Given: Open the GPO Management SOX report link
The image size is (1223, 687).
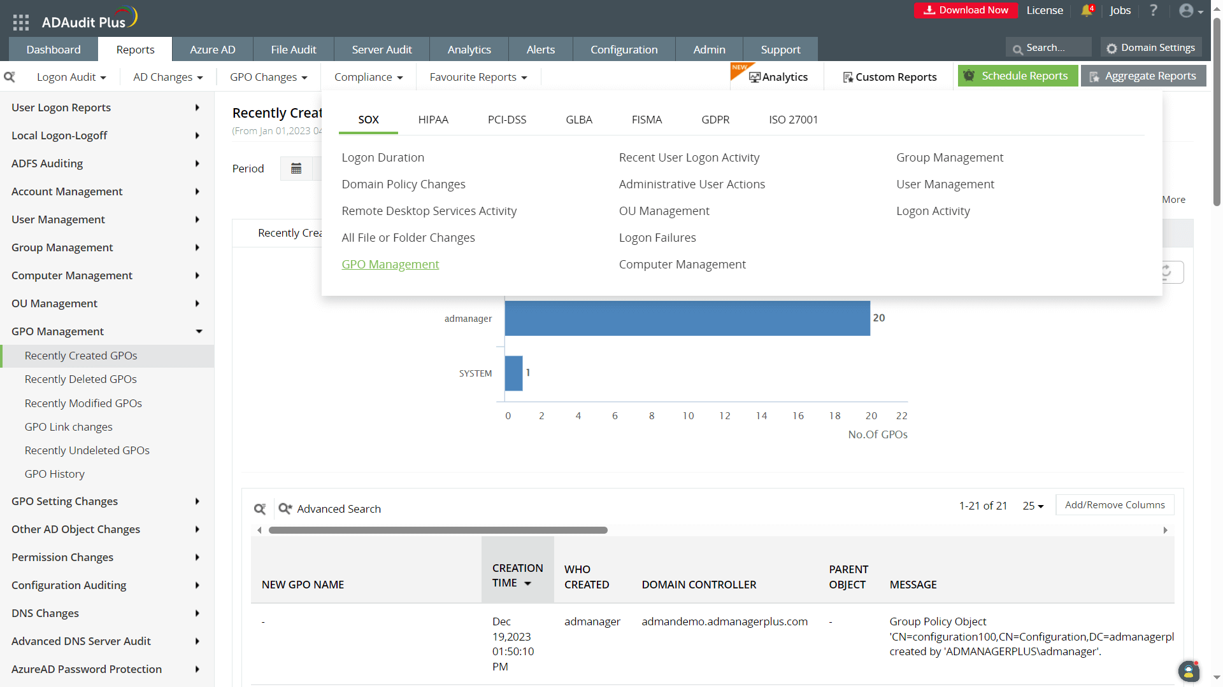Looking at the screenshot, I should click(390, 264).
